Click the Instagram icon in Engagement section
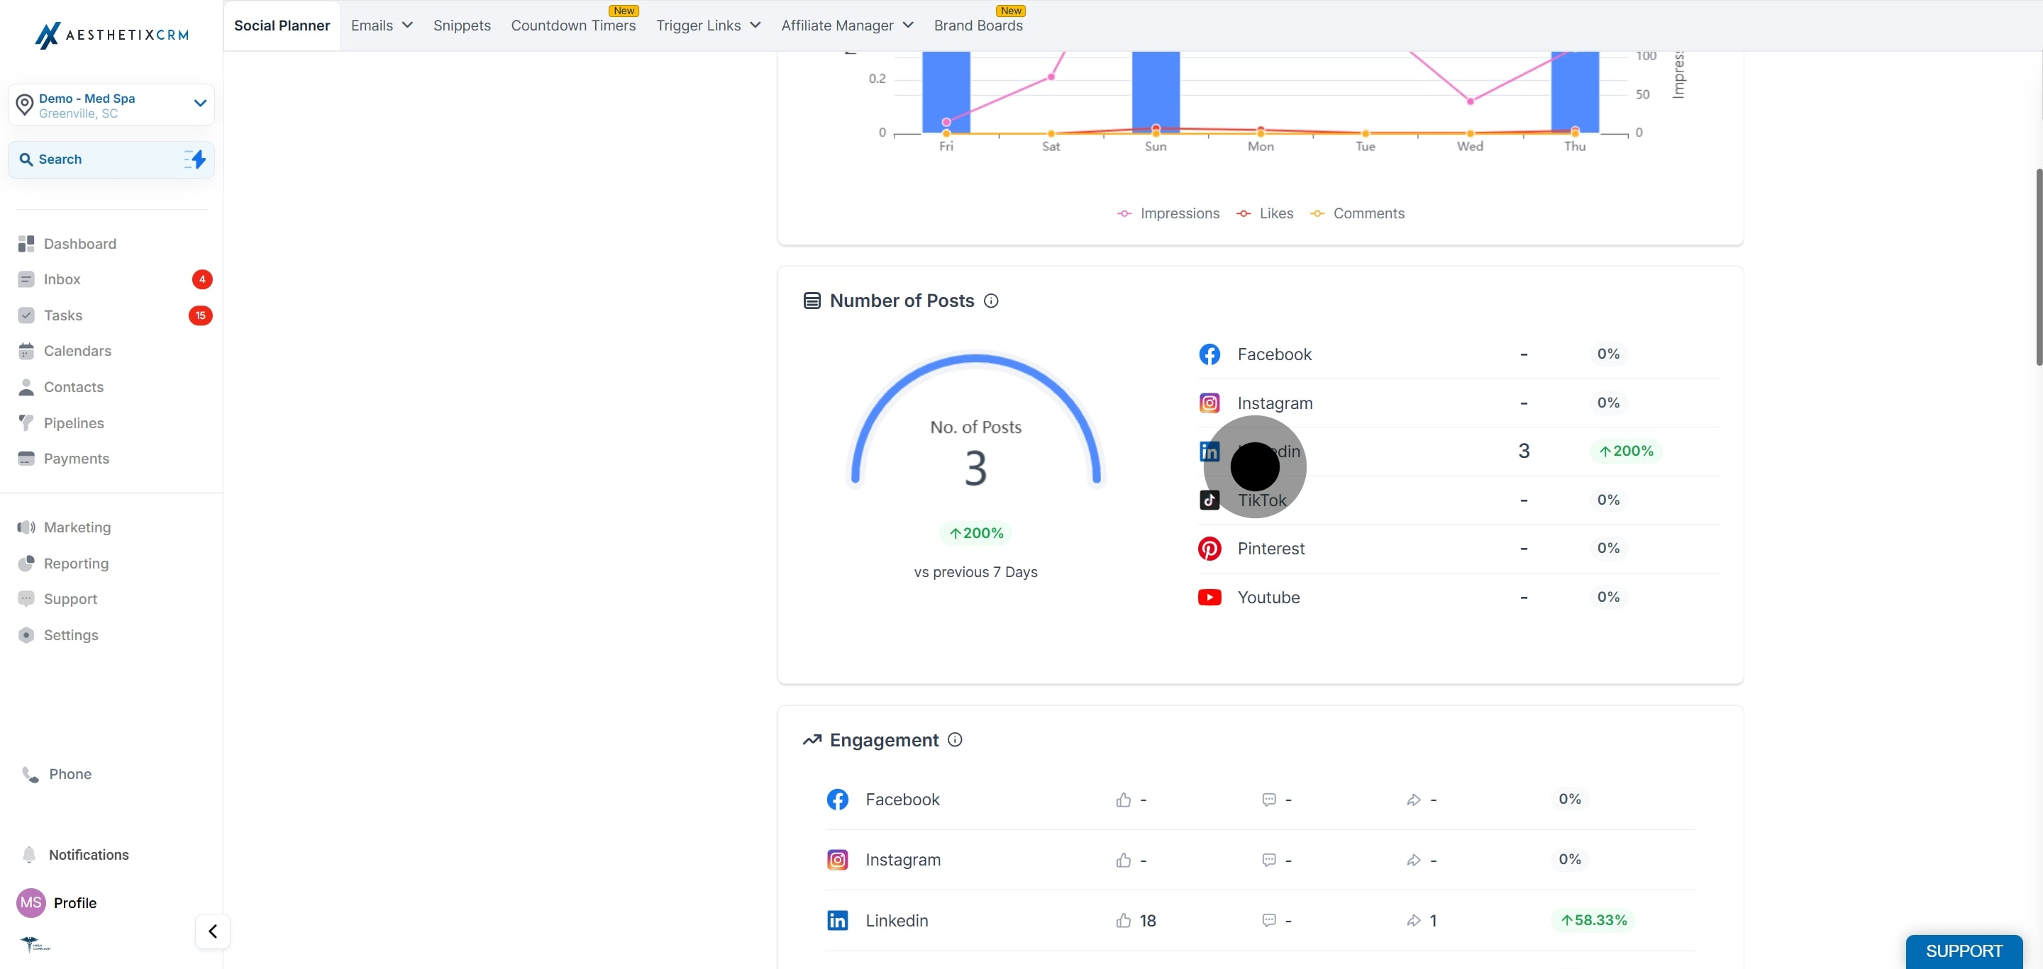 coord(838,860)
